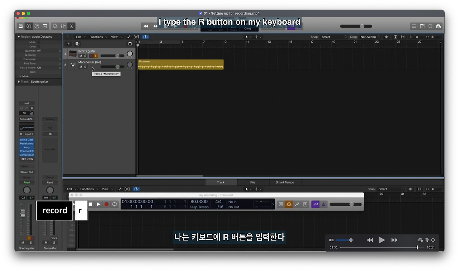This screenshot has width=459, height=271.
Task: Open List Editors icon
Action: pos(414,26)
